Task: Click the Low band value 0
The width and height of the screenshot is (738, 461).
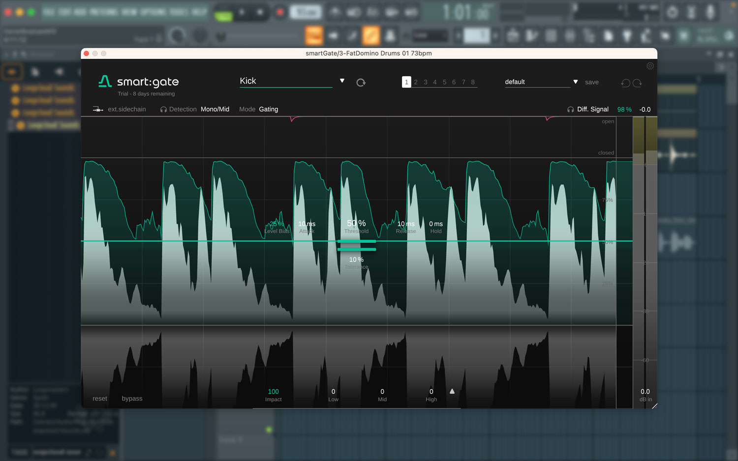Action: coord(333,392)
